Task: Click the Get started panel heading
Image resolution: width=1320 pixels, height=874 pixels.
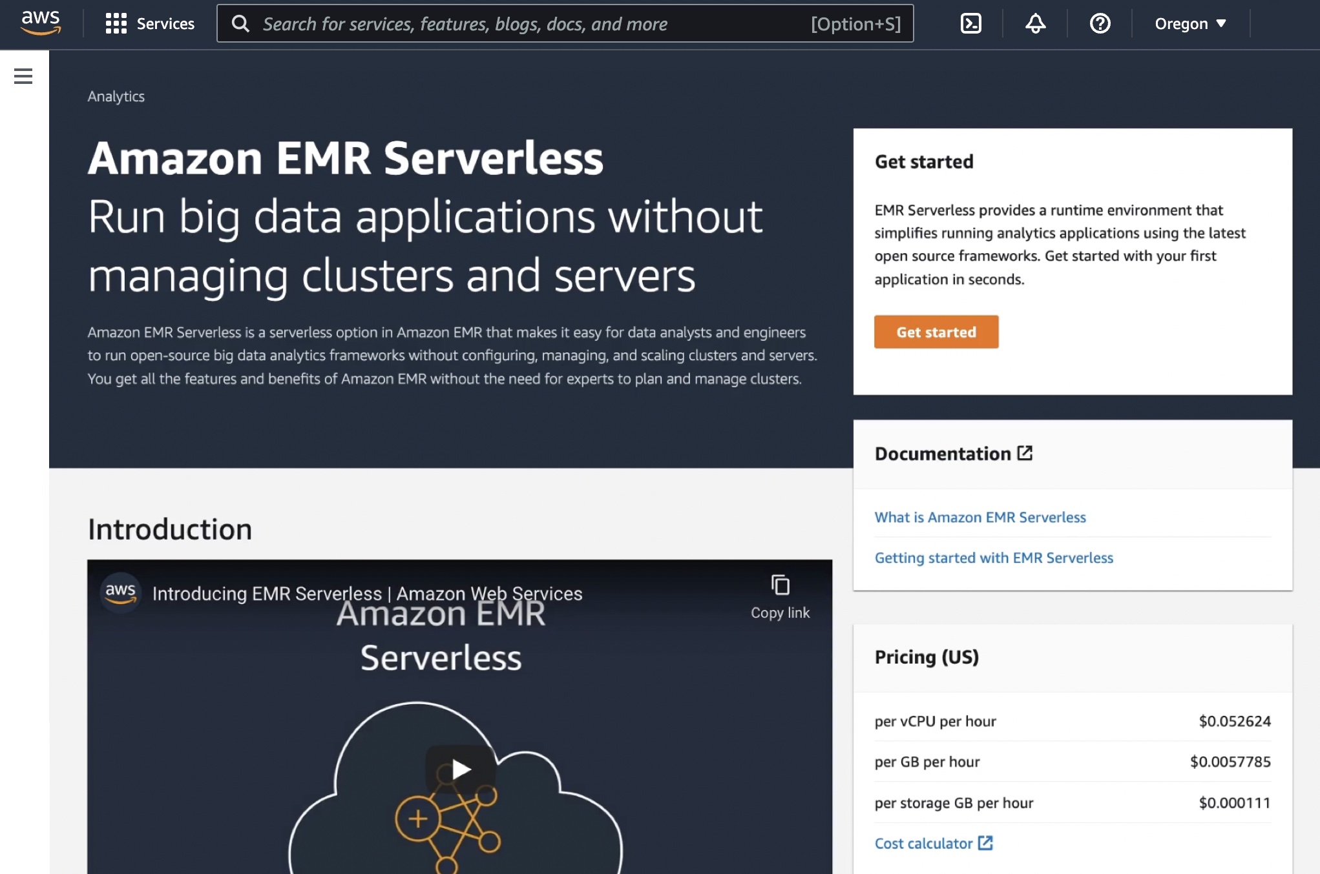Action: click(924, 161)
